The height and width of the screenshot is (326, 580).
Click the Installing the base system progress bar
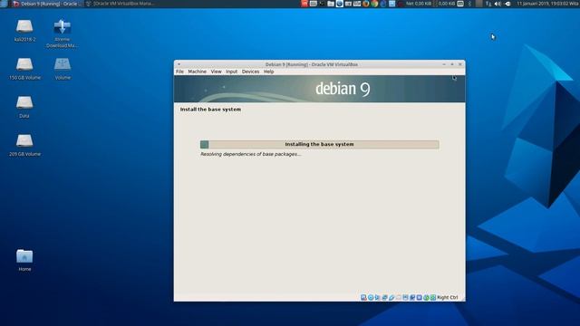pos(320,145)
